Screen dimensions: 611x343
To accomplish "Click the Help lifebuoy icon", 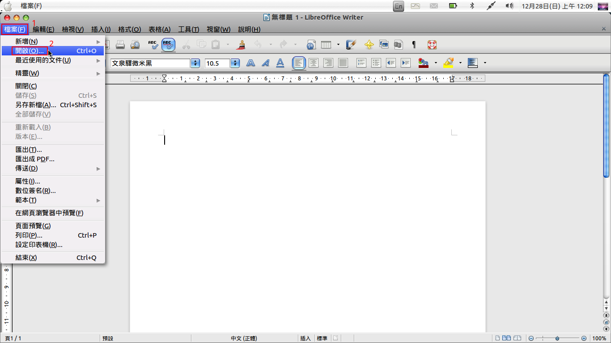I will pyautogui.click(x=432, y=45).
